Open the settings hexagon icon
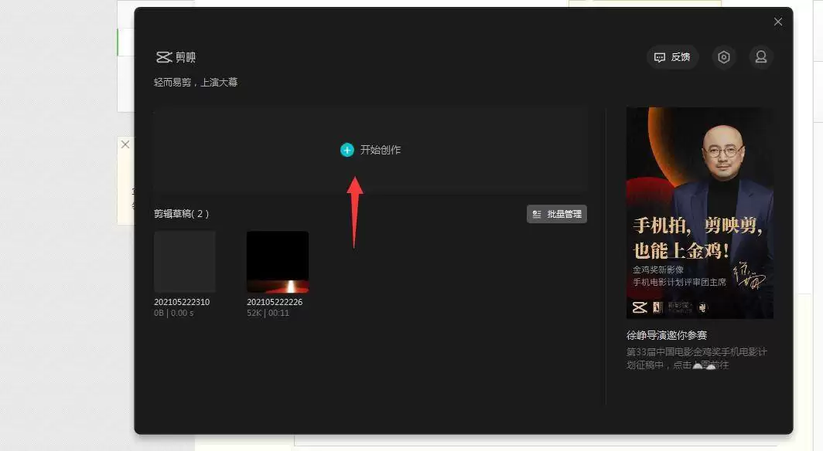Viewport: 823px width, 451px height. tap(724, 57)
